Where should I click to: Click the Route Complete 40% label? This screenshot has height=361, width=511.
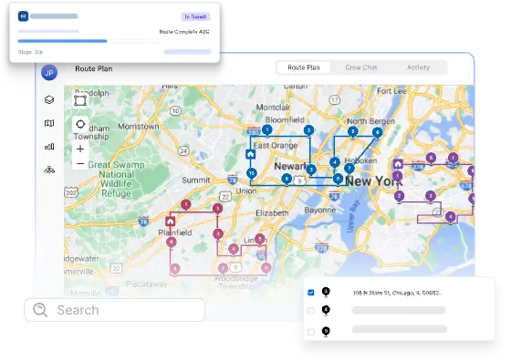click(184, 32)
